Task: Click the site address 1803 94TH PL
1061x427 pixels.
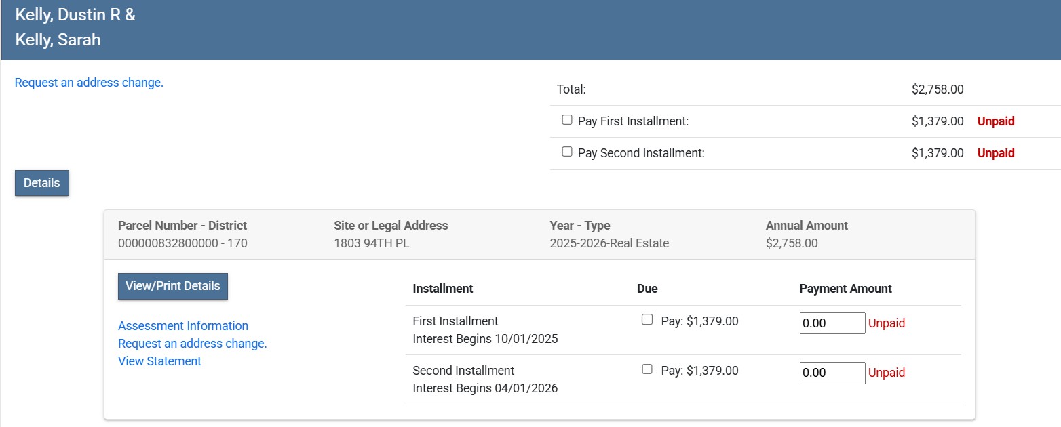Action: pos(372,243)
